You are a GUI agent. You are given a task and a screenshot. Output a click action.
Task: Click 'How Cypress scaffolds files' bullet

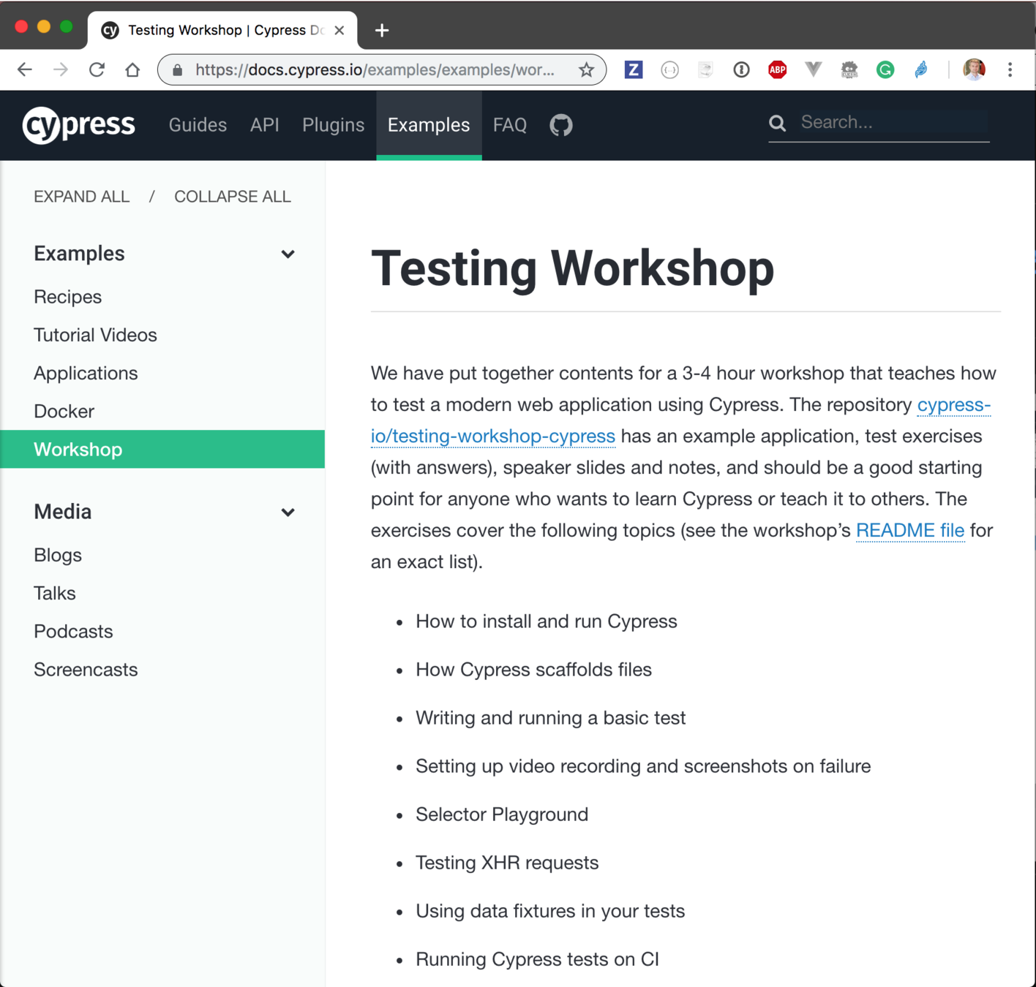(x=533, y=670)
